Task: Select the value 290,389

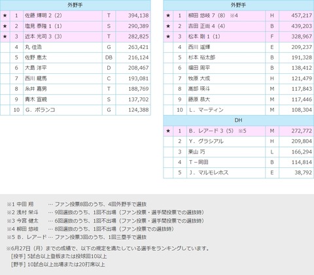Action: click(138, 26)
